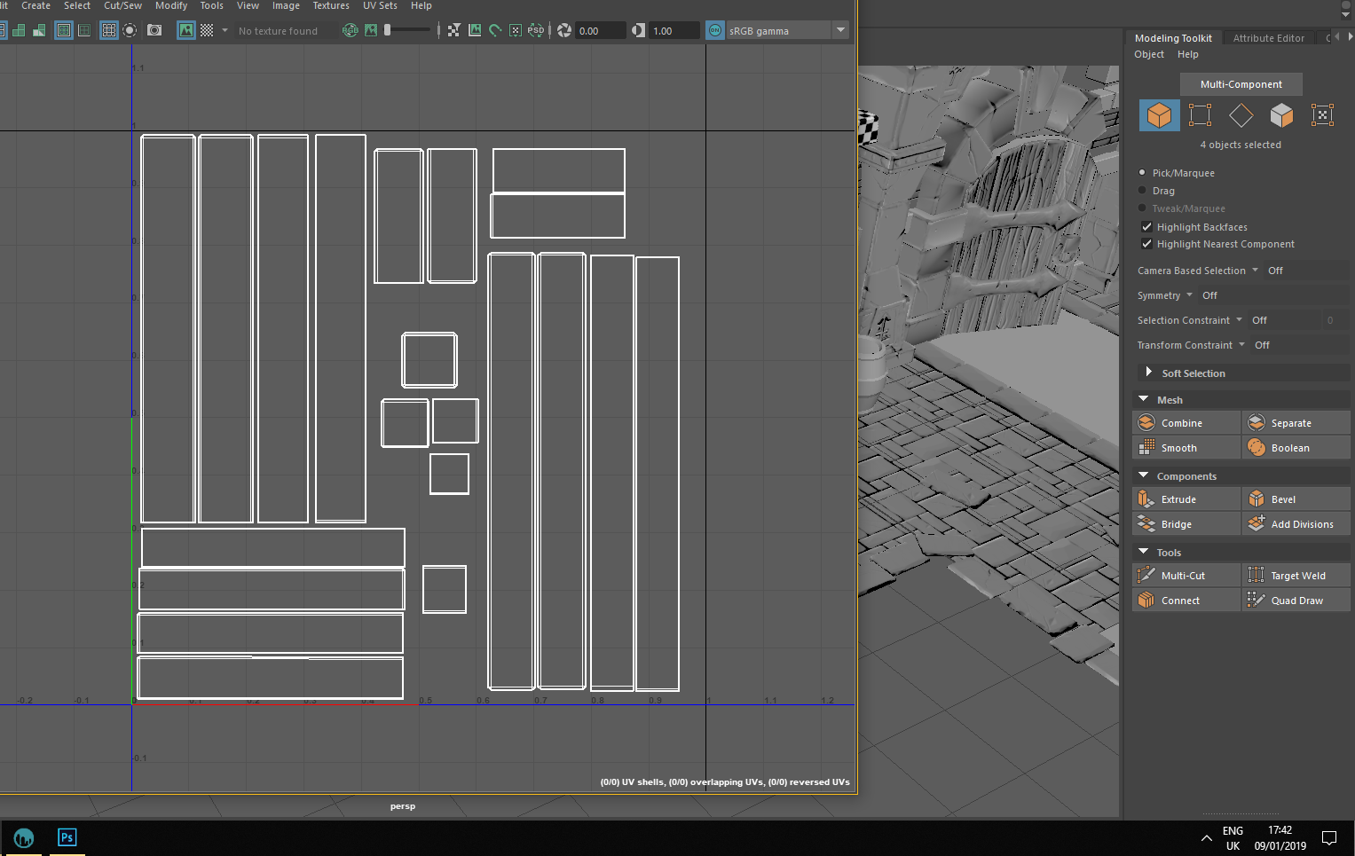The height and width of the screenshot is (856, 1355).
Task: Select UV selection mode icon
Action: [x=1322, y=115]
